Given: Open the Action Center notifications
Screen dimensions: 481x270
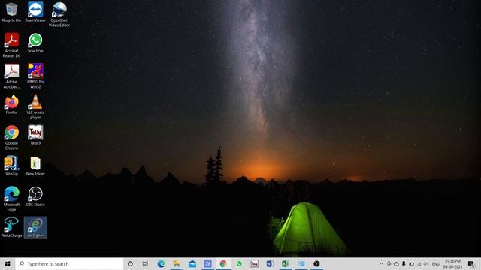Looking at the screenshot, I should [471, 263].
